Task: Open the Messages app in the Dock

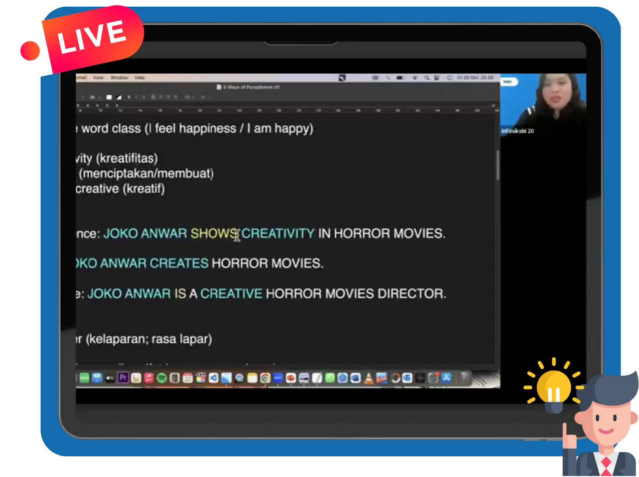Action: [x=84, y=378]
